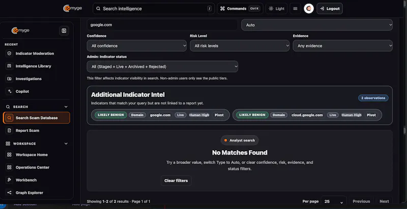Click the Report Scam document icon
The height and width of the screenshot is (209, 407).
click(x=9, y=131)
